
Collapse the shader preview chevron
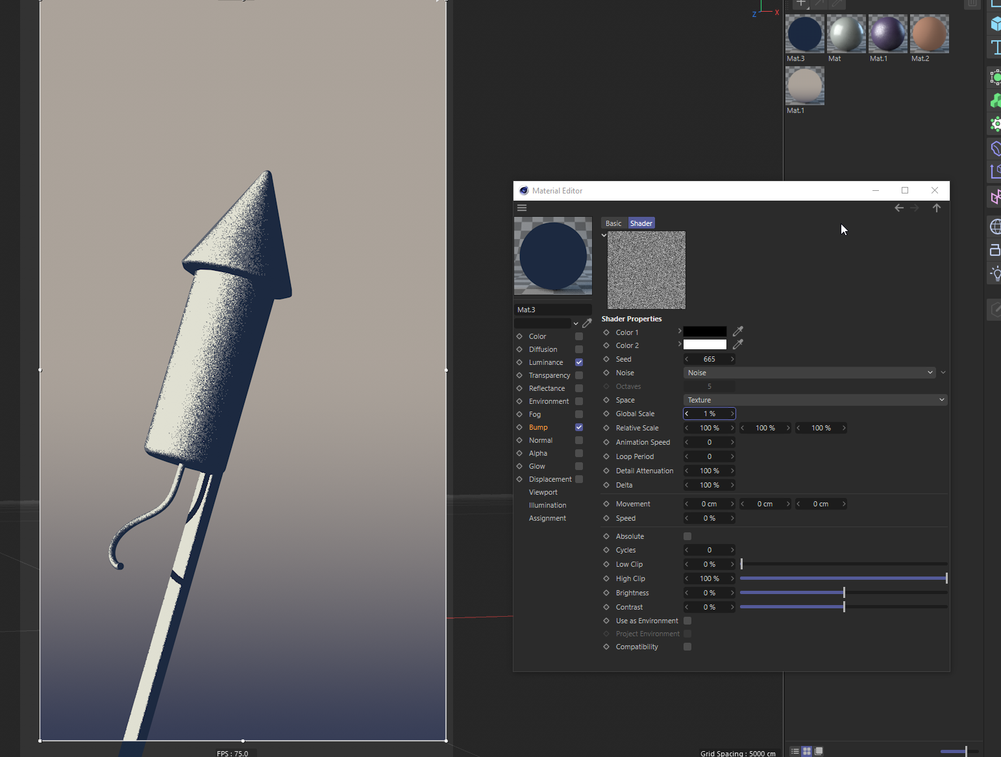[x=604, y=235]
